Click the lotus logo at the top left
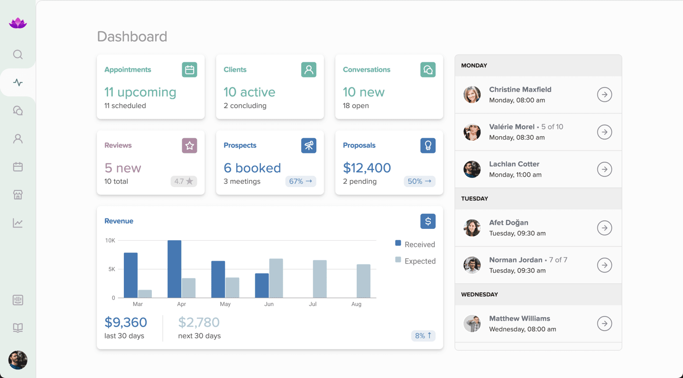 pos(18,22)
